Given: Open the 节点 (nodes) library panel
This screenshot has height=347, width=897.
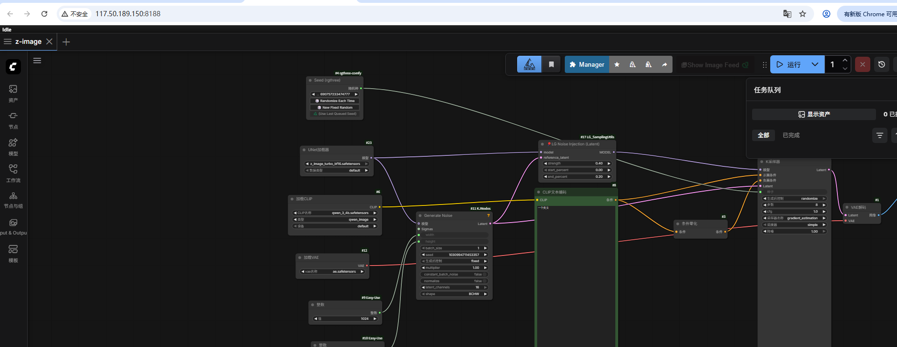Looking at the screenshot, I should (x=13, y=120).
